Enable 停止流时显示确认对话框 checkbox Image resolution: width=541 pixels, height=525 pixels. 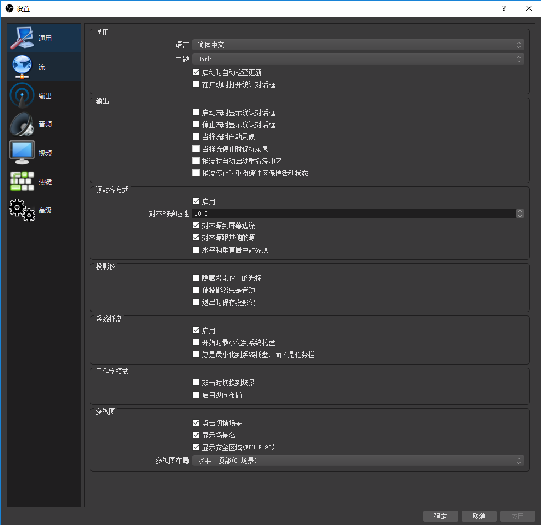(x=196, y=125)
